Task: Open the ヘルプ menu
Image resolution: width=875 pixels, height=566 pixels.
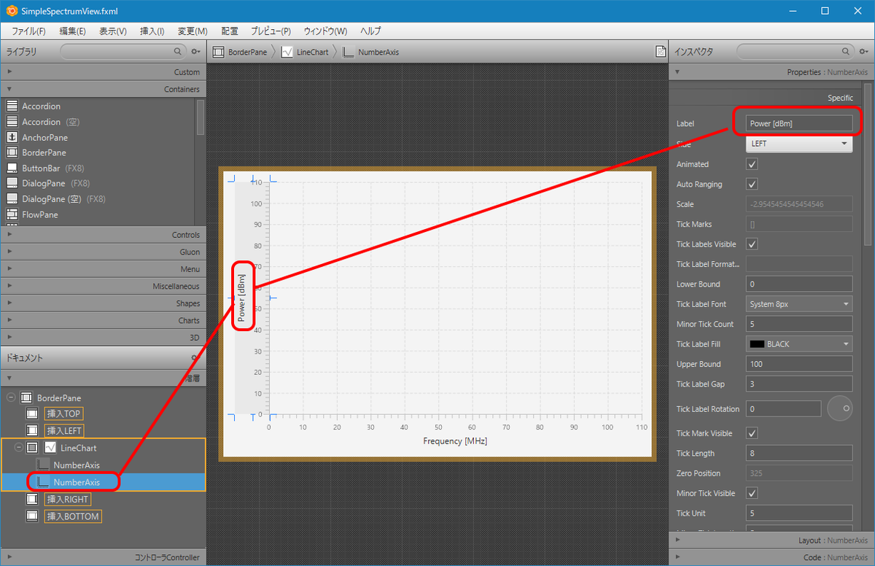Action: (370, 31)
